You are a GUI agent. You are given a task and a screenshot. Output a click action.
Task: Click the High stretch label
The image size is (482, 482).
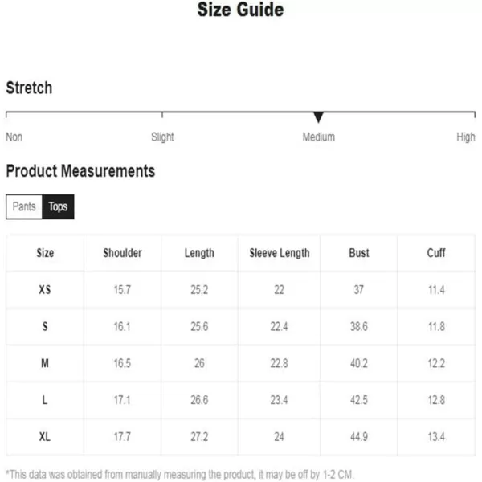466,137
